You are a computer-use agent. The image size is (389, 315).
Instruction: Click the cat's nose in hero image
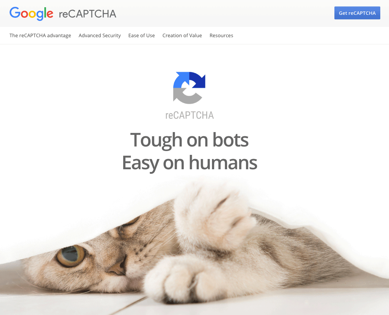(x=117, y=268)
